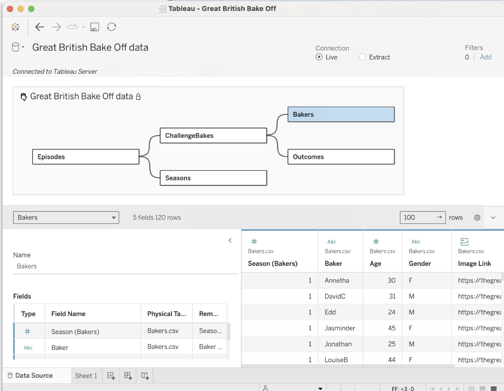Select the Live connection radio button
The height and width of the screenshot is (391, 504).
pyautogui.click(x=319, y=57)
